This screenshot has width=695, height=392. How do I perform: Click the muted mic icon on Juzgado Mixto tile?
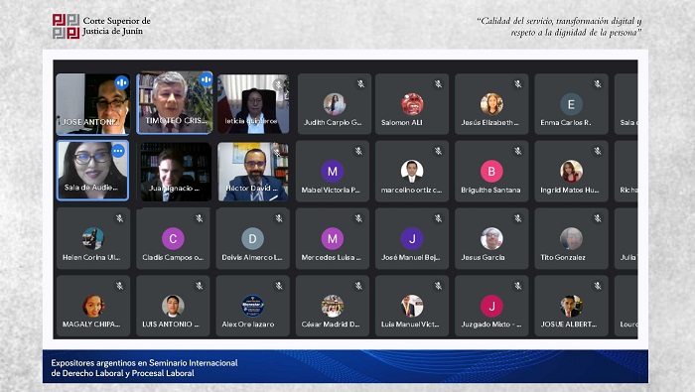517,286
